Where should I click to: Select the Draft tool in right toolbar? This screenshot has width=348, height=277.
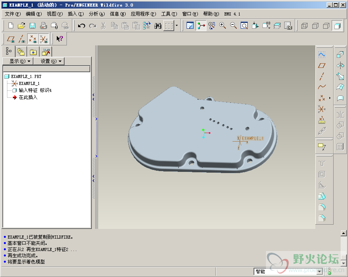322,196
